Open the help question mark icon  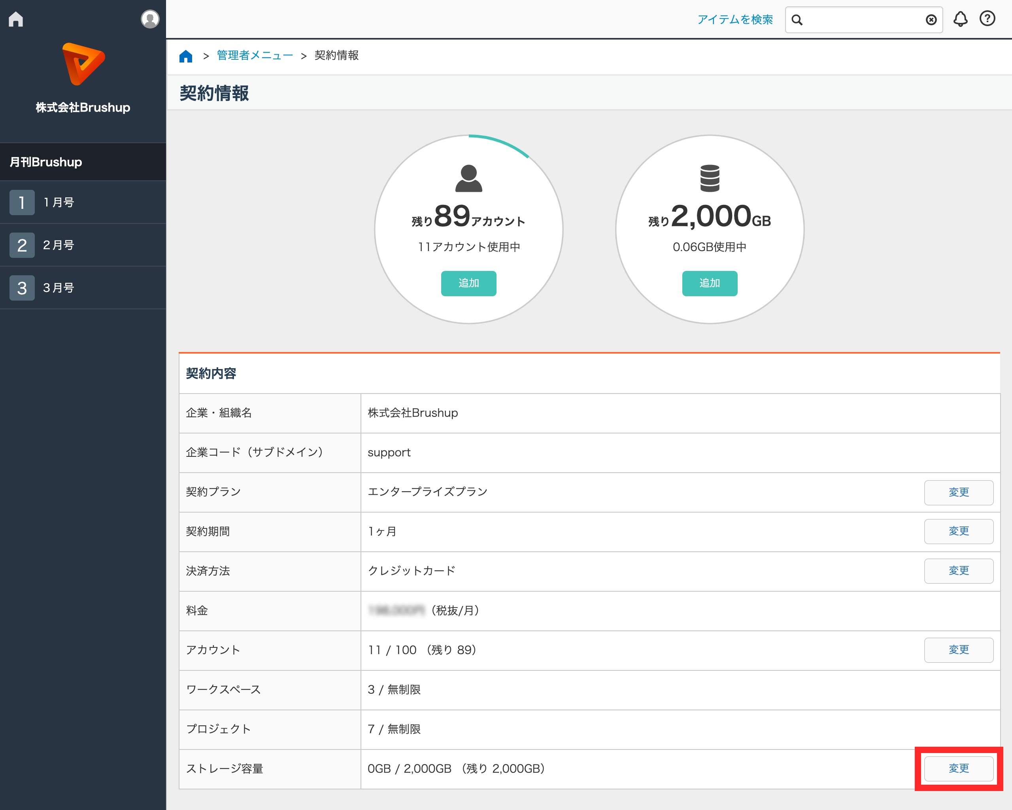tap(987, 18)
